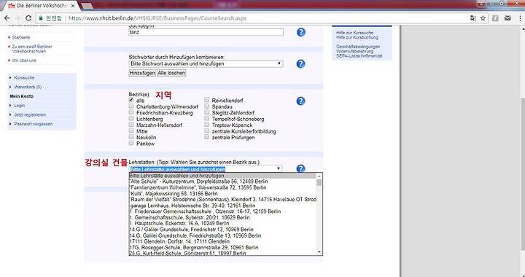The width and height of the screenshot is (525, 277).
Task: Open Warenkorb (0) in the sidebar
Action: click(28, 87)
